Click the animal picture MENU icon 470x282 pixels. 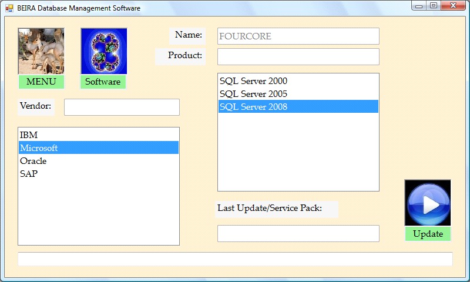click(41, 51)
